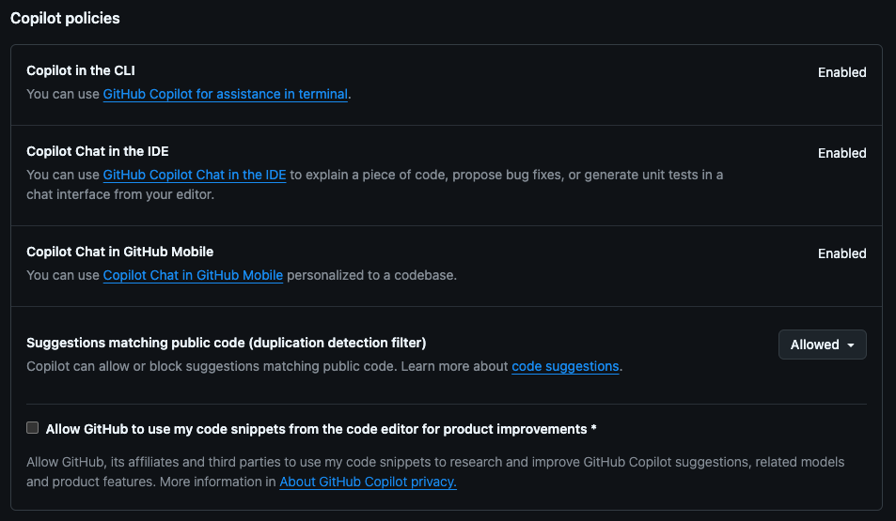Select the Copilot Chat in the IDE heading
This screenshot has width=896, height=521.
point(97,152)
